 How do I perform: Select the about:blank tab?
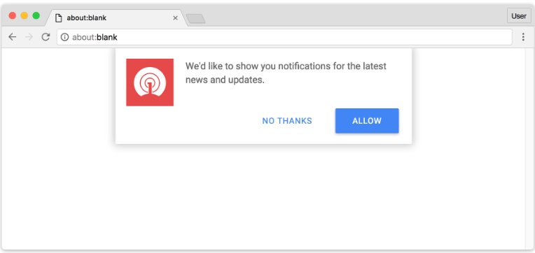116,17
